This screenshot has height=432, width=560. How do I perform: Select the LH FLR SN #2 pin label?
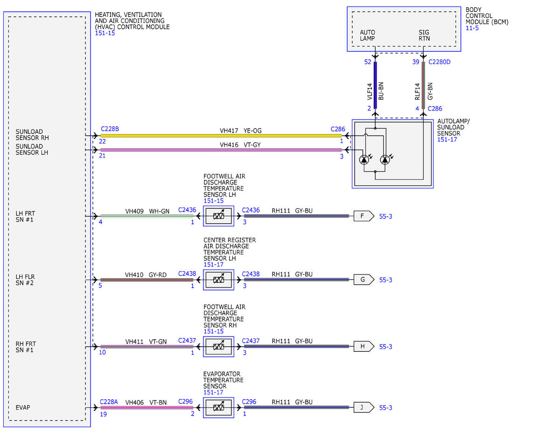[26, 280]
